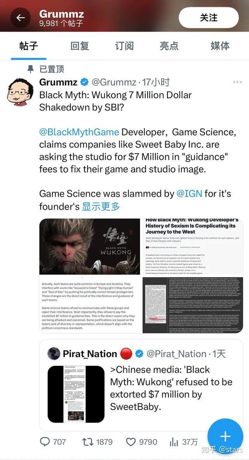Follow Grummz with the 关注 button
This screenshot has width=249, height=460.
click(x=209, y=18)
